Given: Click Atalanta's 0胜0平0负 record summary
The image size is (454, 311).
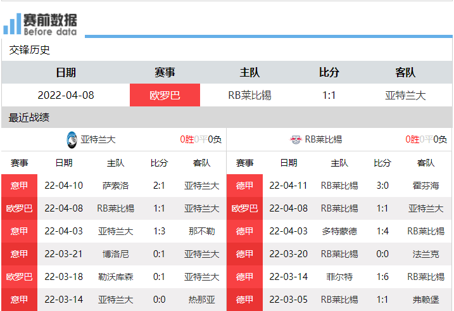Looking at the screenshot, I should tap(201, 139).
